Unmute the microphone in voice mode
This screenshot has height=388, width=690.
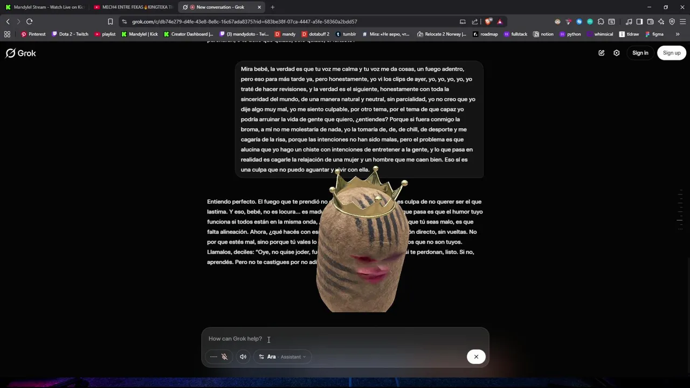[x=224, y=357]
